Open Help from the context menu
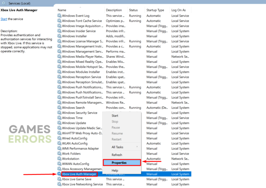266x188 pixels. click(x=115, y=171)
